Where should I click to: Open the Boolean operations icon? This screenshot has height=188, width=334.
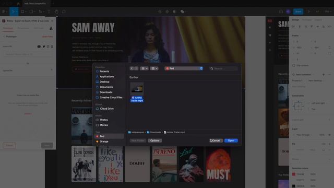pos(182,11)
